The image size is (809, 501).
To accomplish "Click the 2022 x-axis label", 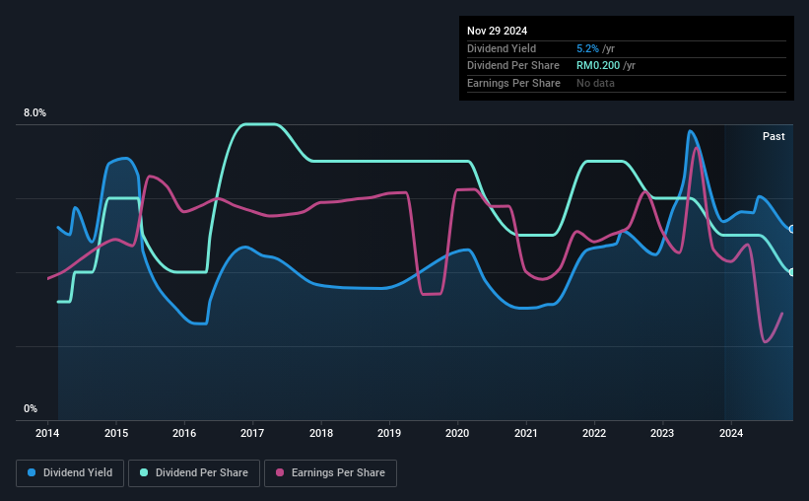I will tap(594, 433).
